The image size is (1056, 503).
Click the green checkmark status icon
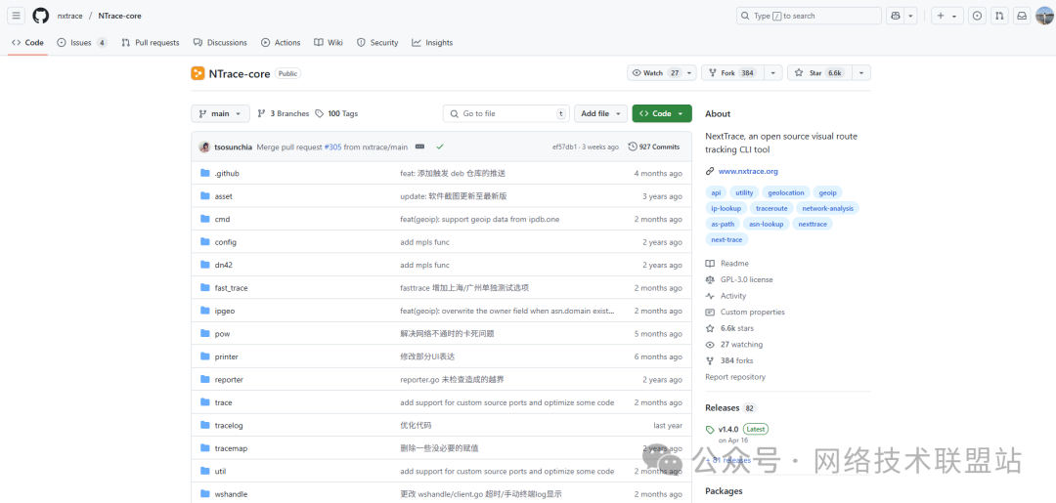pos(440,147)
